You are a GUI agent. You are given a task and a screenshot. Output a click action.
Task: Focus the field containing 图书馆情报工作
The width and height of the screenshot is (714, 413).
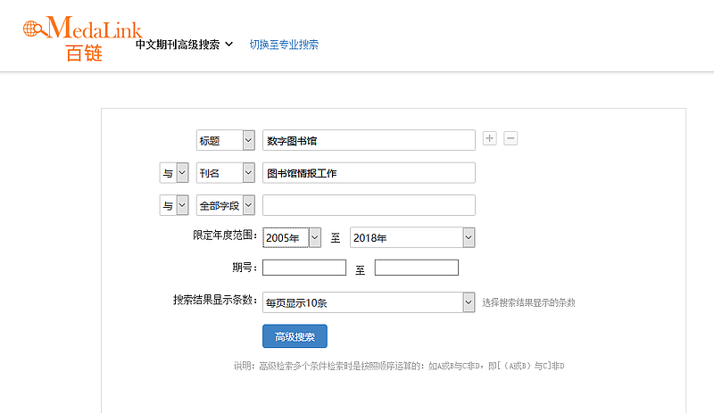point(369,173)
